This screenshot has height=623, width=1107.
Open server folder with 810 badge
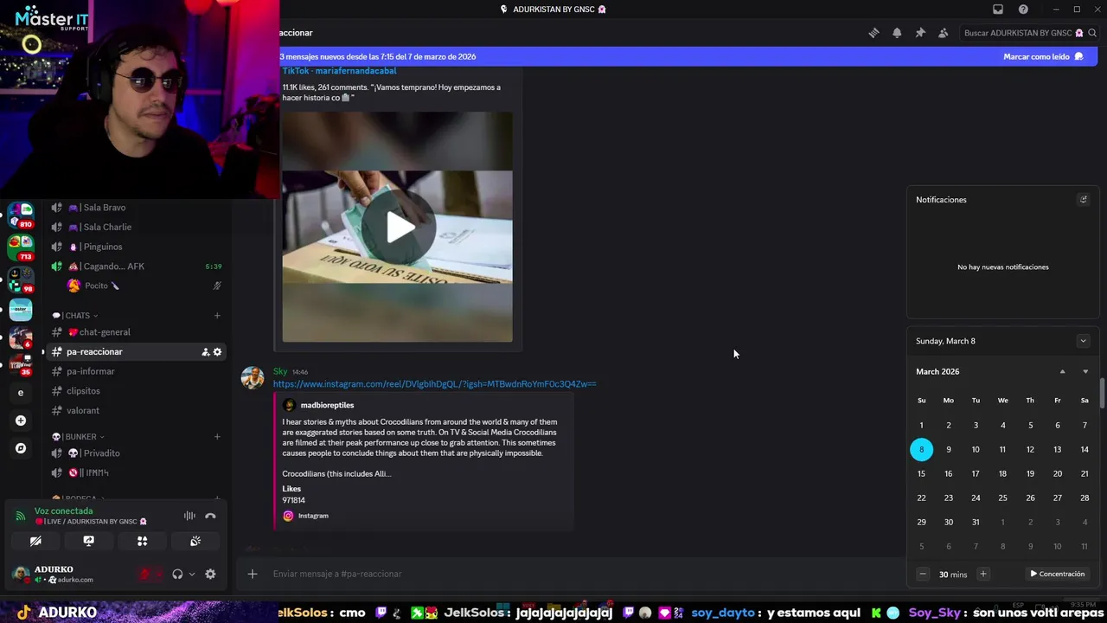(x=21, y=215)
